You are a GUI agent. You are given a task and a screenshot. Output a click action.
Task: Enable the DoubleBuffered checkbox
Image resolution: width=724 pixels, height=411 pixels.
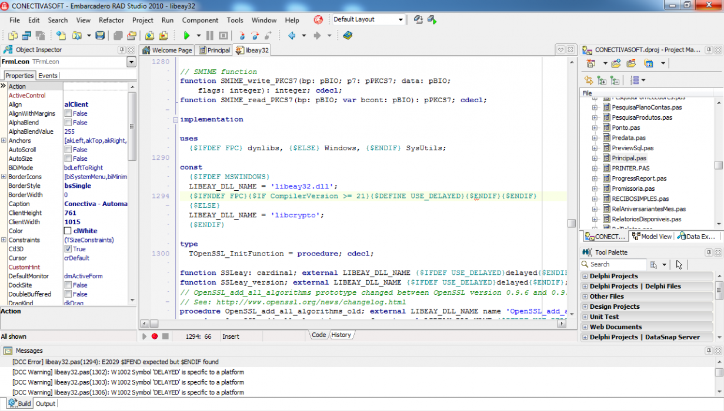click(68, 294)
